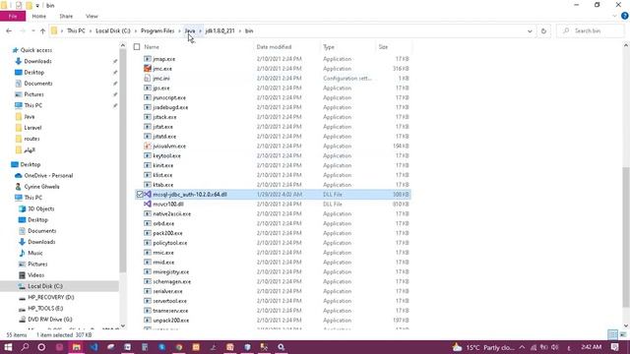The height and width of the screenshot is (354, 630).
Task: Select policytool.exe file name
Action: point(170,243)
